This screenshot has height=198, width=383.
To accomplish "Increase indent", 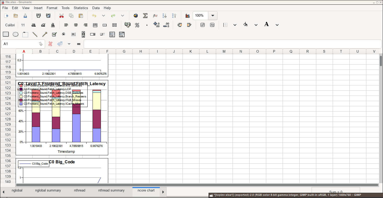I will coord(189,25).
